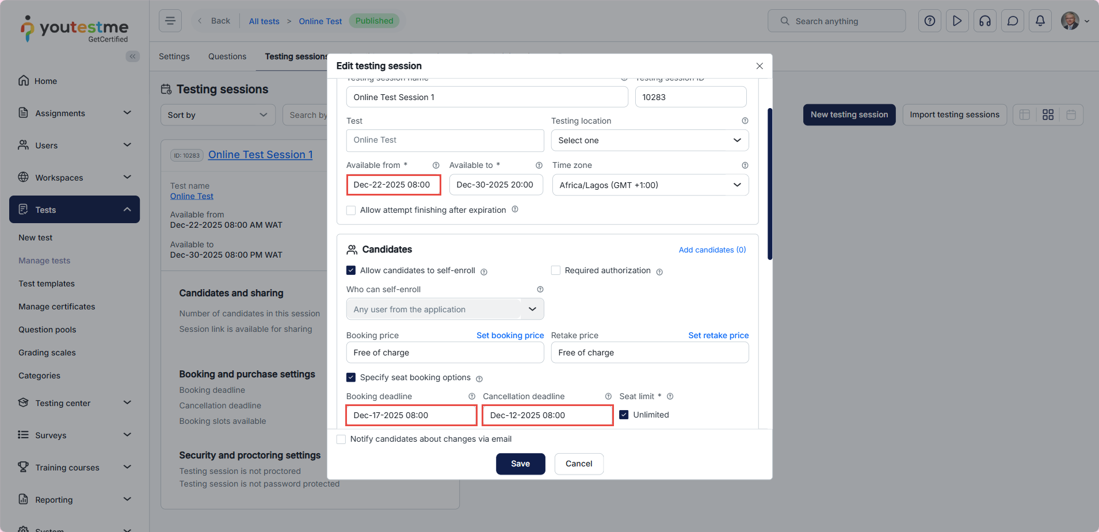
Task: Switch to grid view icon
Action: (x=1048, y=115)
